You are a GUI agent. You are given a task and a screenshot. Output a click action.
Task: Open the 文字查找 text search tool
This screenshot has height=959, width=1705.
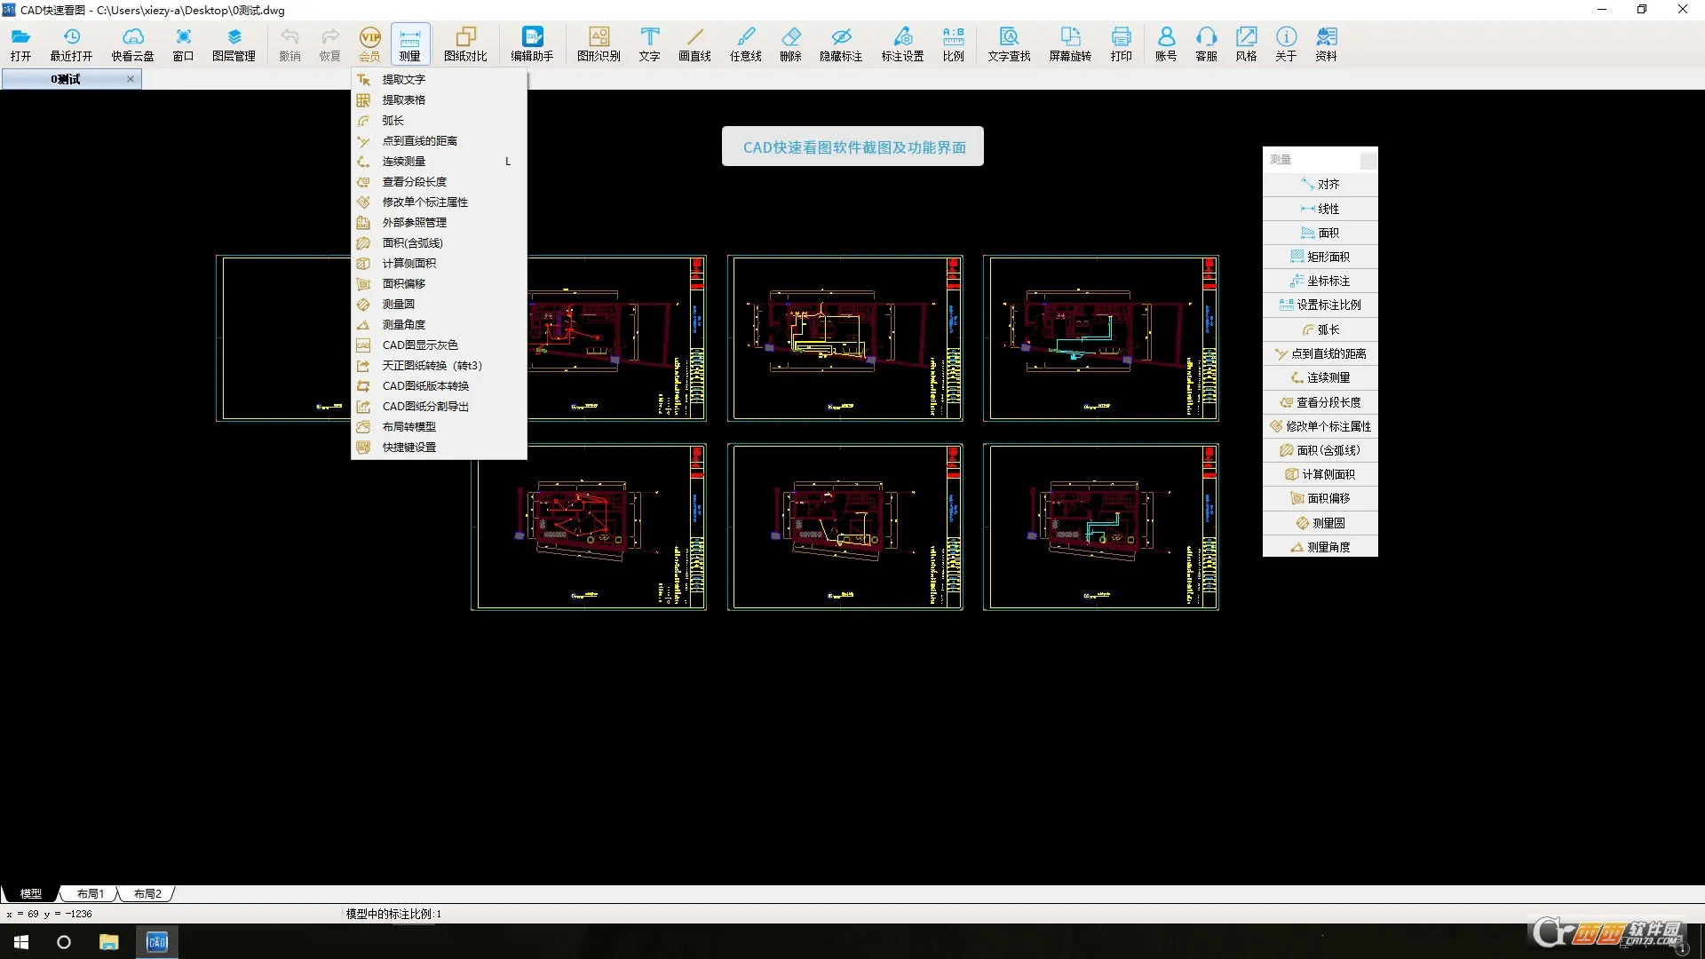tap(1008, 44)
